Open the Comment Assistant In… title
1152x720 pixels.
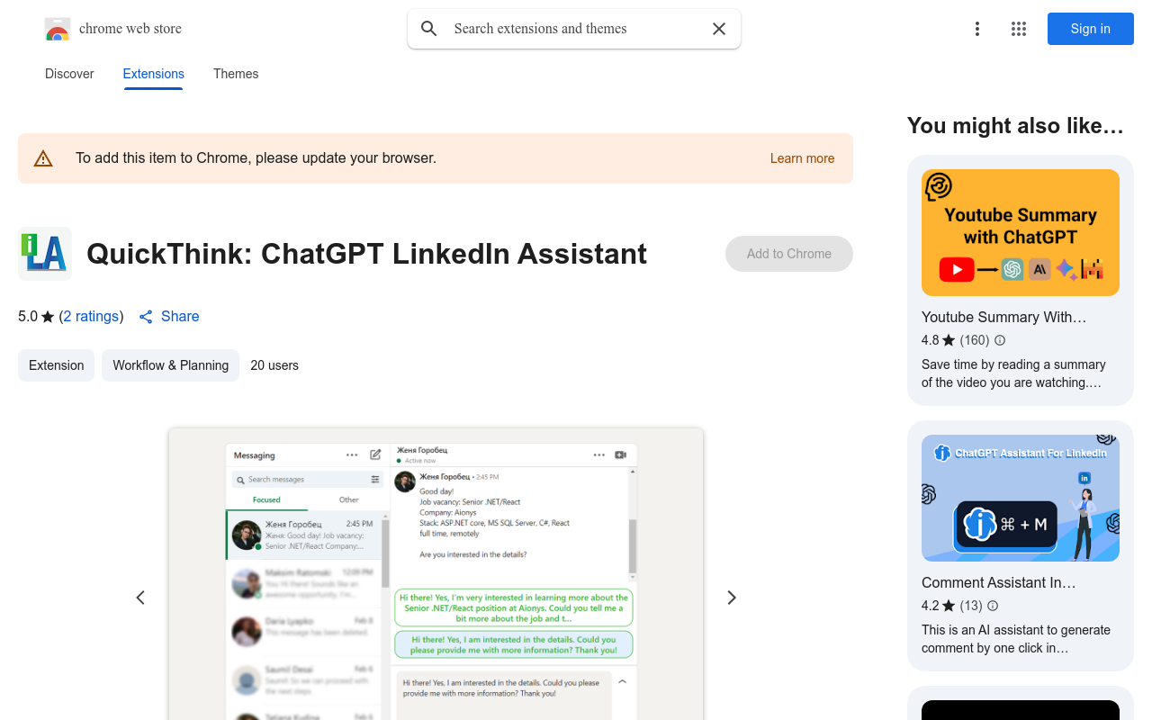(999, 582)
